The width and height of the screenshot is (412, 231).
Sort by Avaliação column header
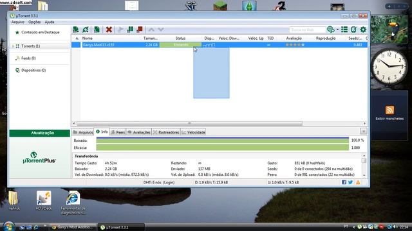294,38
